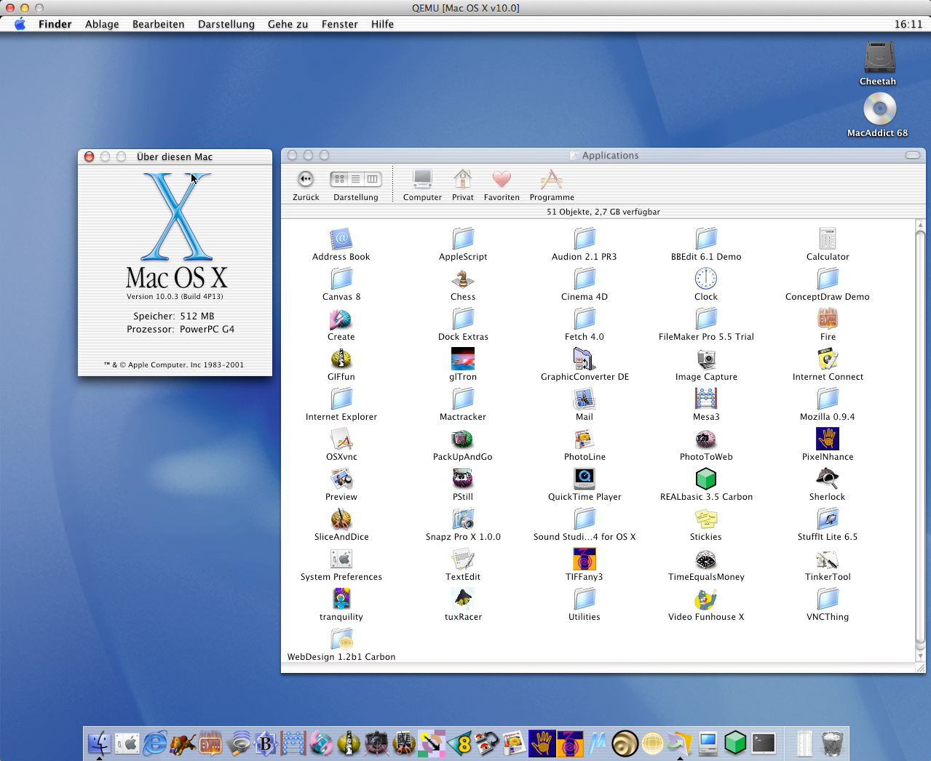Screen dimensions: 931x761
Task: Open Finder from the Dock
Action: 100,743
